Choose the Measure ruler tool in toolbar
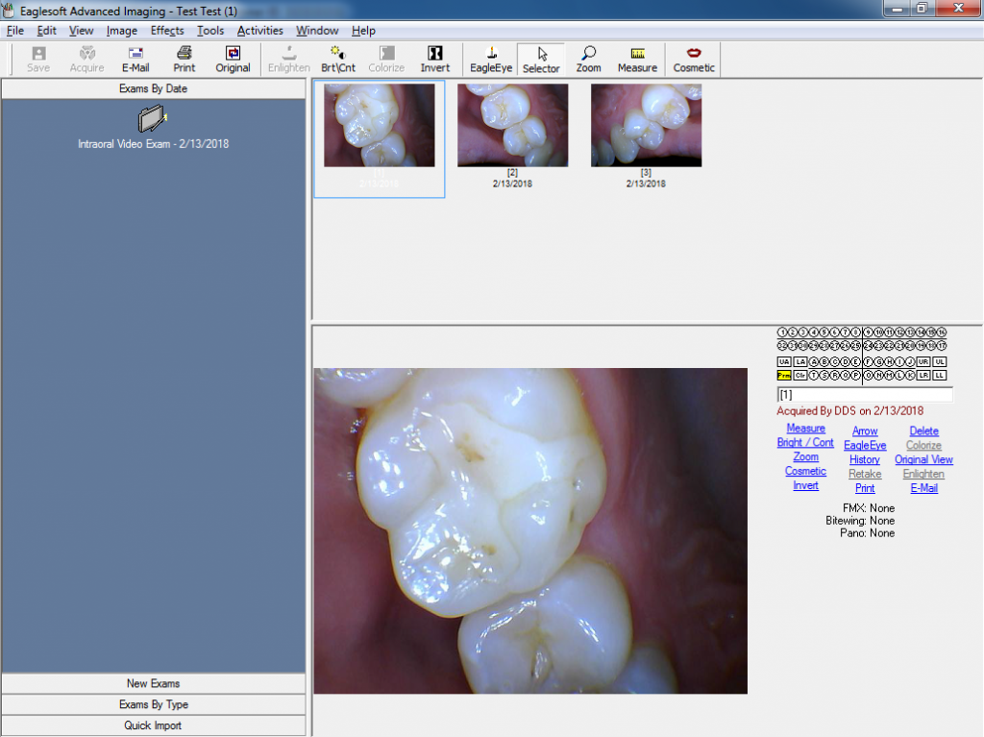 637,60
